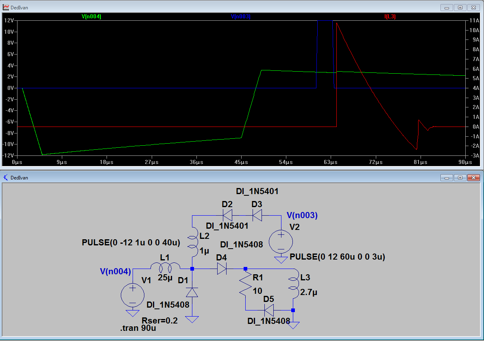Click the schematic window's title bar icon

coord(6,178)
